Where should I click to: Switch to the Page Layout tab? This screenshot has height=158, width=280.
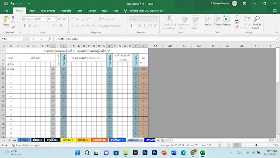pos(48,11)
